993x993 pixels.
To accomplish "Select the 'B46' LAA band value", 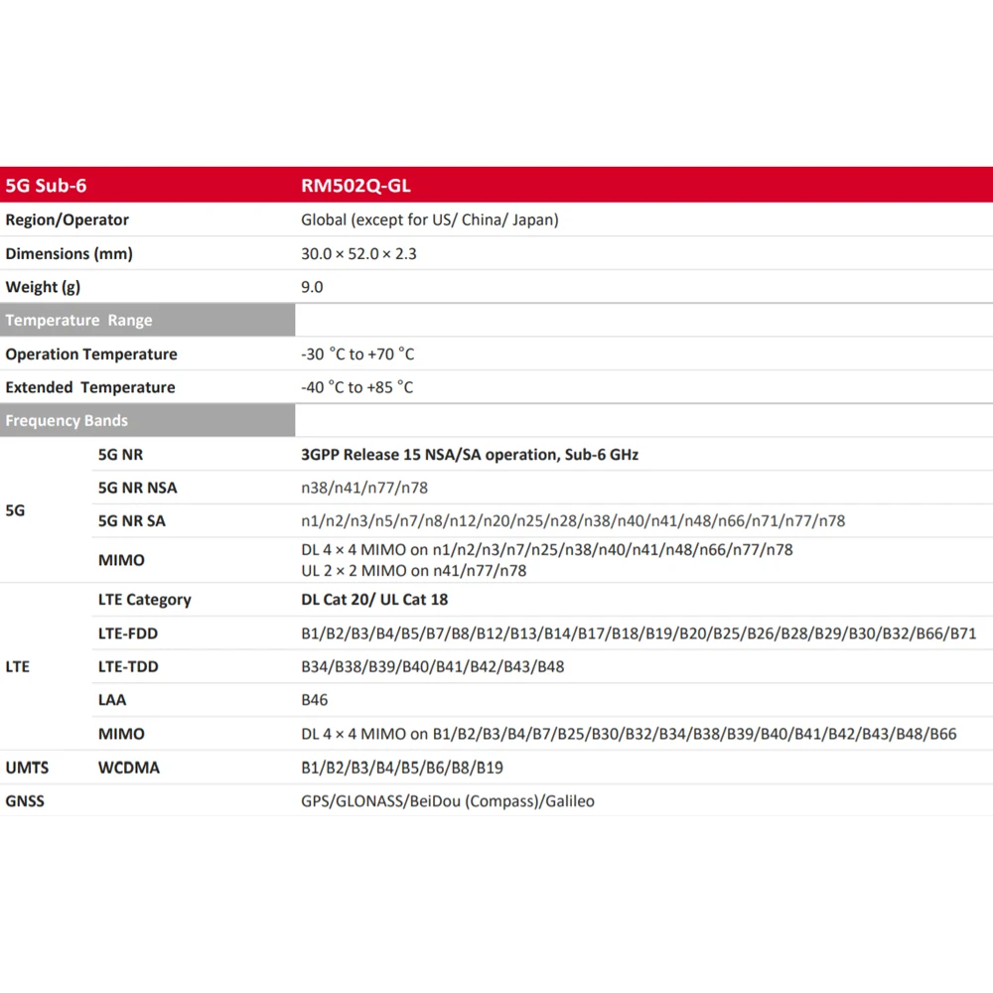I will click(314, 700).
